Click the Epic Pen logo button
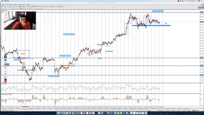 tap(5, 57)
